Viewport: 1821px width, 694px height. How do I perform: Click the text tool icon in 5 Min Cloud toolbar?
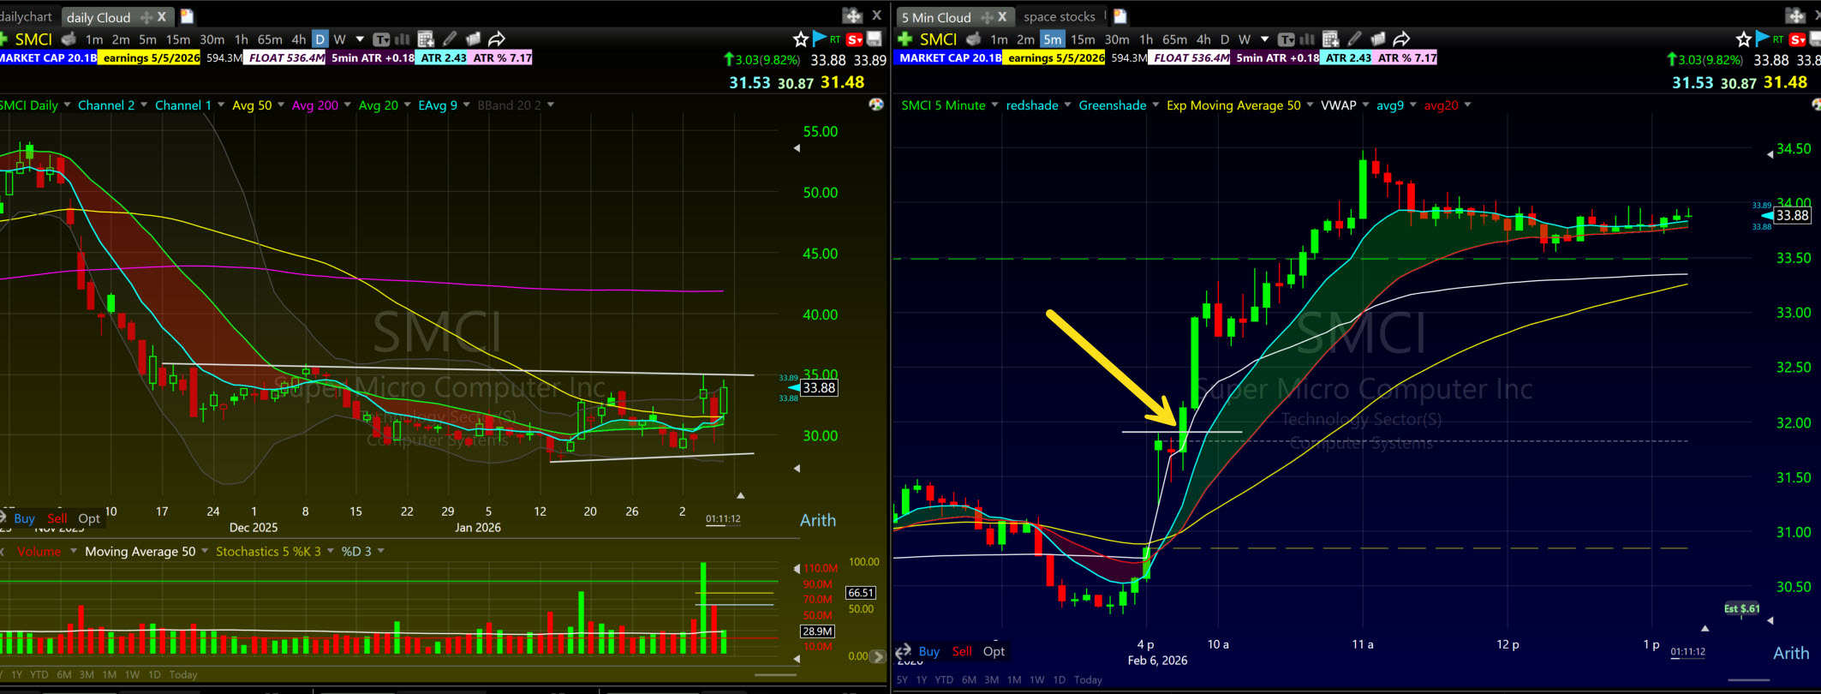point(1286,39)
